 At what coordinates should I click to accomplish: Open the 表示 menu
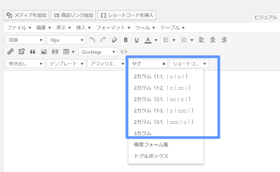click(x=64, y=28)
